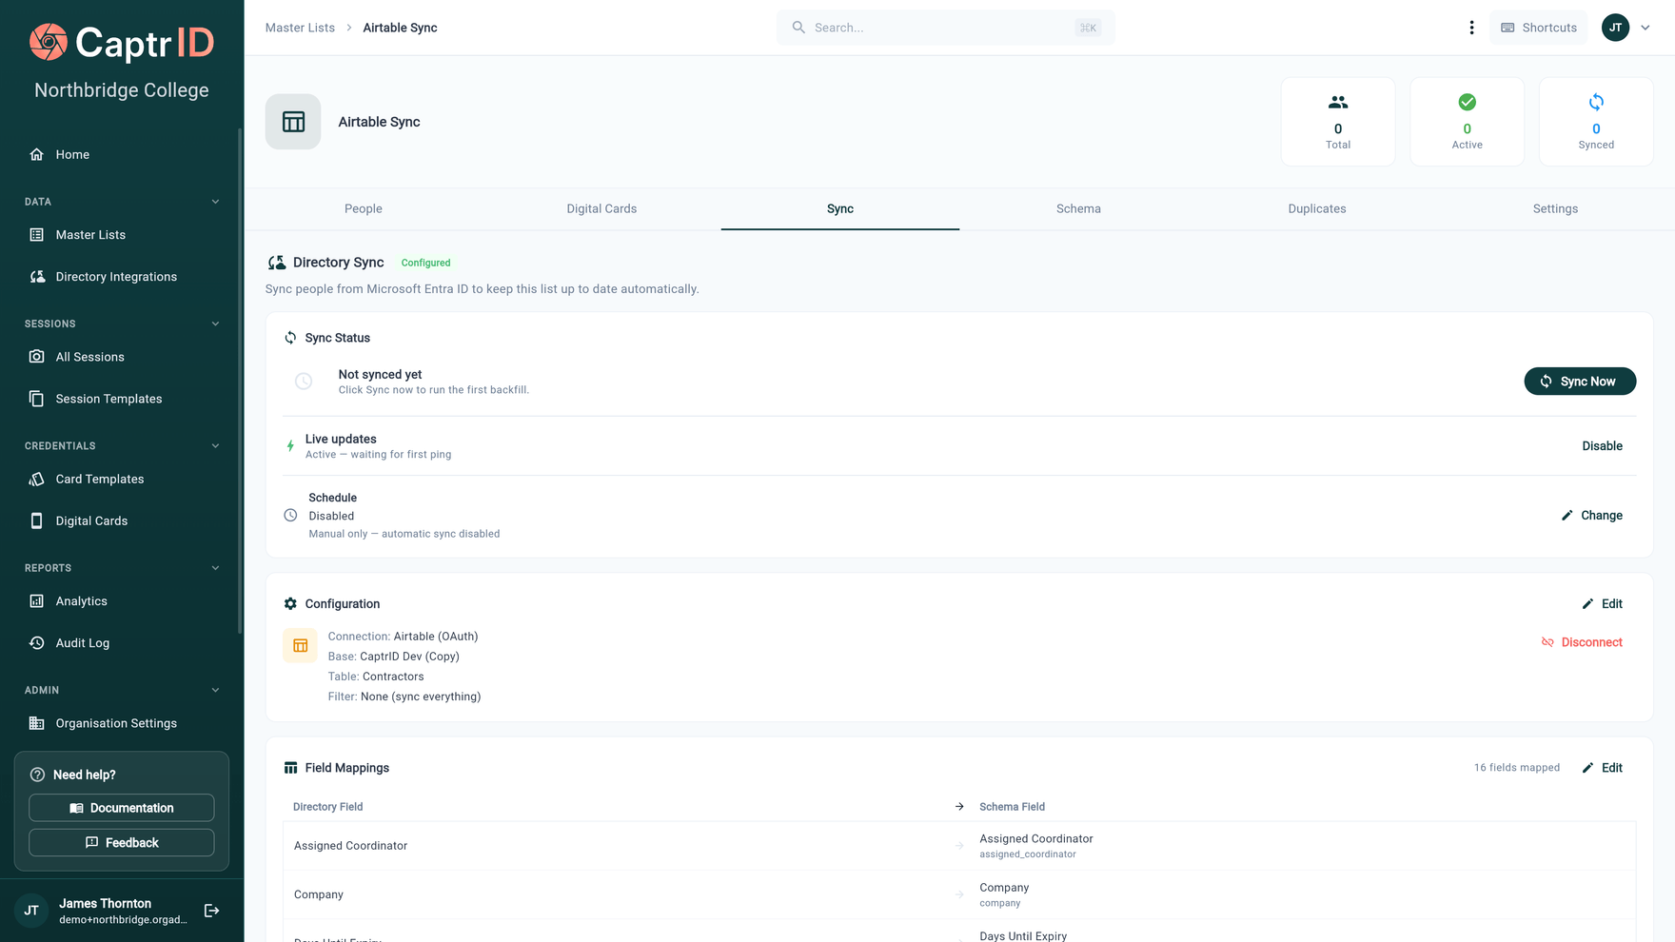Click the Sync Now button
This screenshot has width=1675, height=942.
(x=1580, y=382)
